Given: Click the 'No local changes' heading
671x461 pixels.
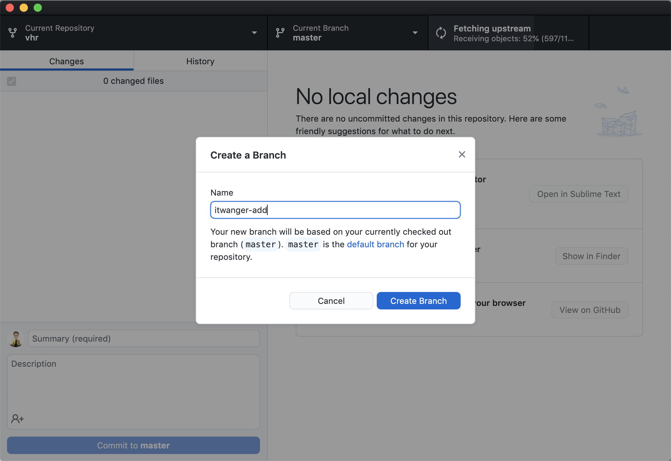Looking at the screenshot, I should 376,96.
